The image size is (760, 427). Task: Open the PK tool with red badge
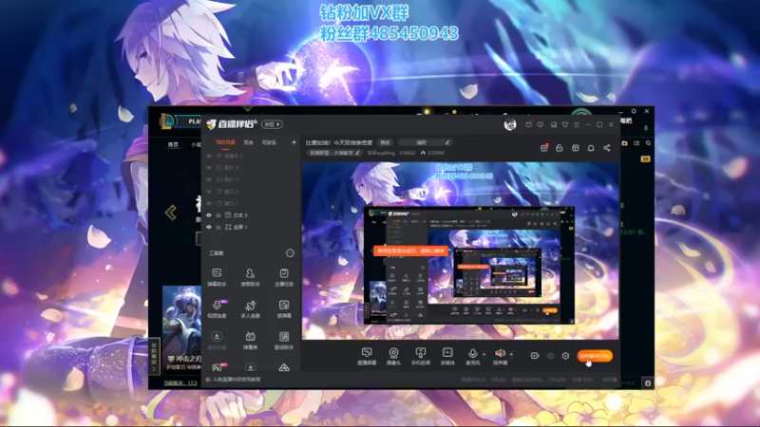pyautogui.click(x=218, y=367)
